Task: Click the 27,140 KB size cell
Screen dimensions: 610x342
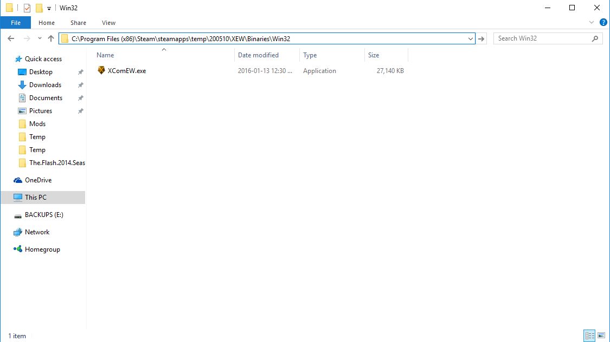Action: point(390,71)
